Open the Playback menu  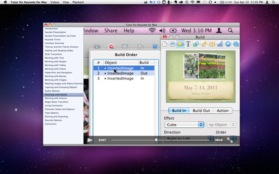click(78, 2)
